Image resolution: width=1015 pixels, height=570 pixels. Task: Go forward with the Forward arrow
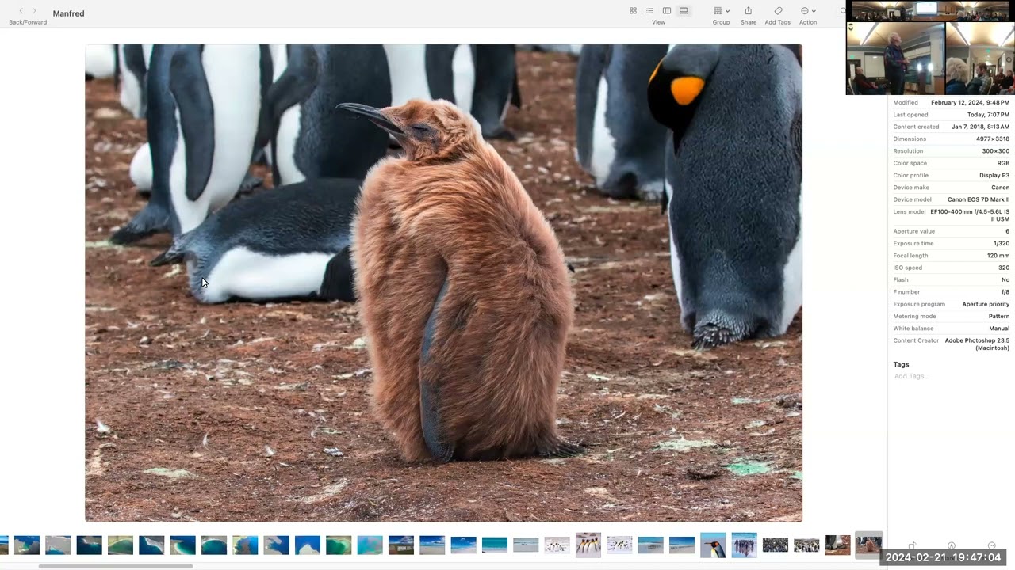coord(34,11)
